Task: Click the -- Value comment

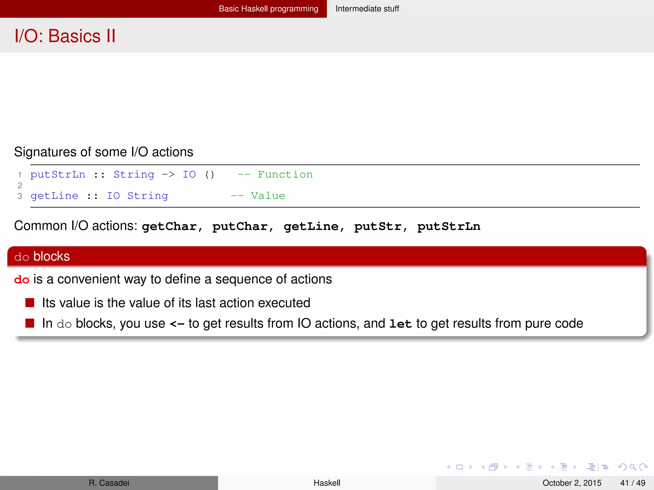Action: point(258,196)
